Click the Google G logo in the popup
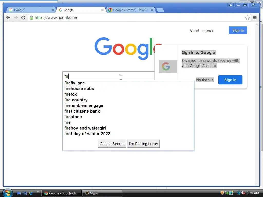 pyautogui.click(x=166, y=66)
